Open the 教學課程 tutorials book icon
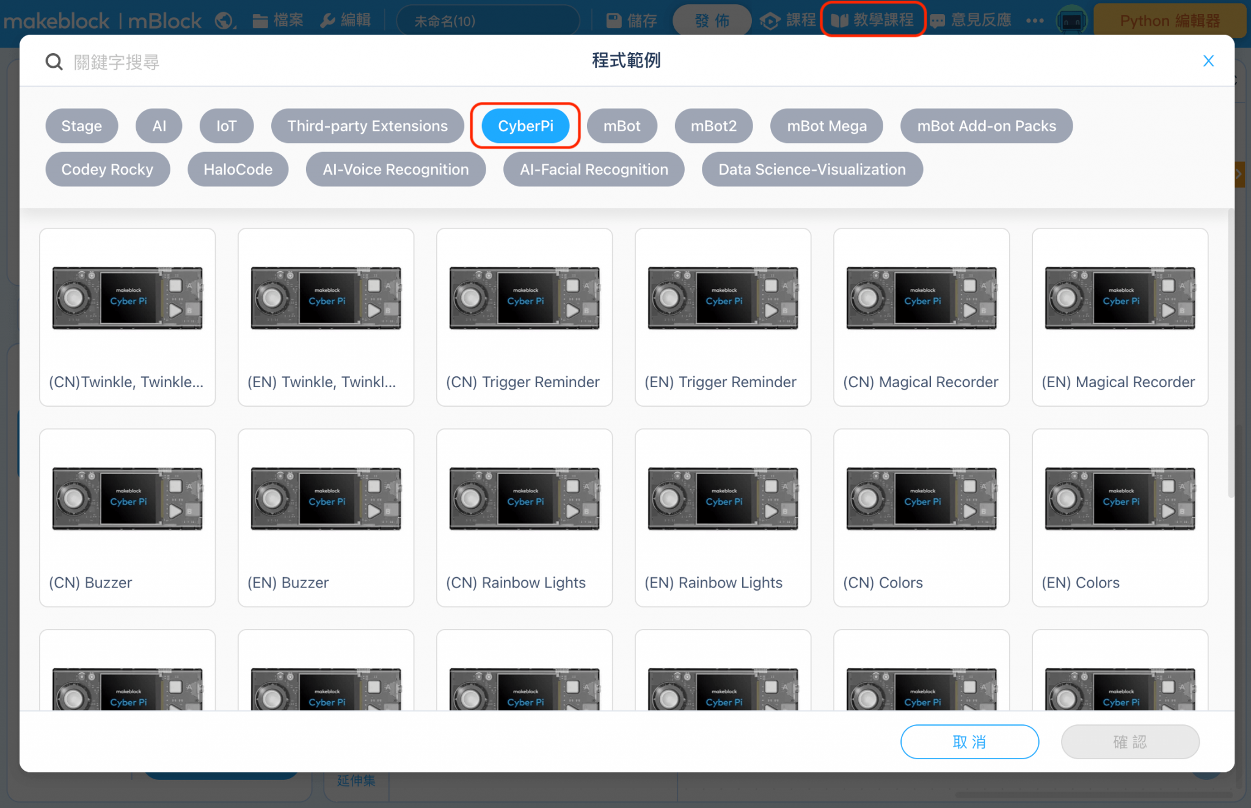This screenshot has width=1251, height=808. pos(840,20)
